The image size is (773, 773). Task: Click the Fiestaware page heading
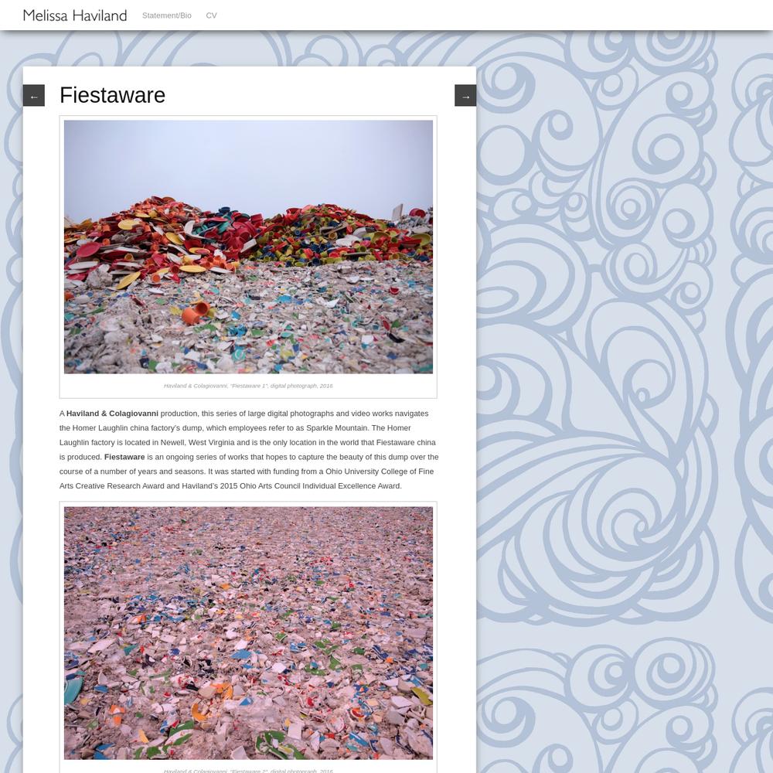[x=112, y=95]
